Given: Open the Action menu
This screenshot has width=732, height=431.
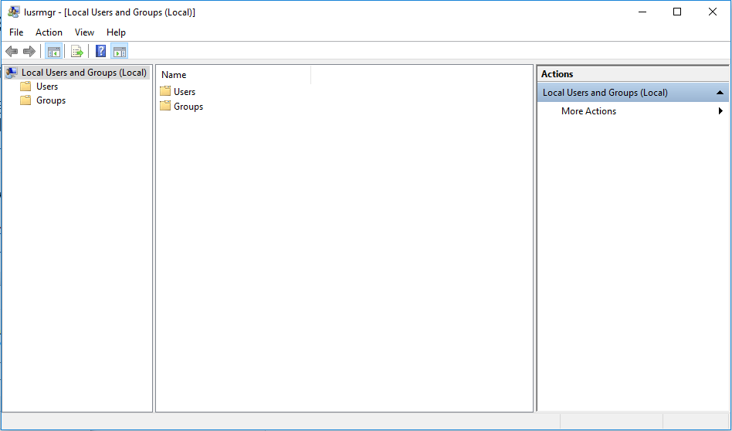Looking at the screenshot, I should [x=49, y=32].
